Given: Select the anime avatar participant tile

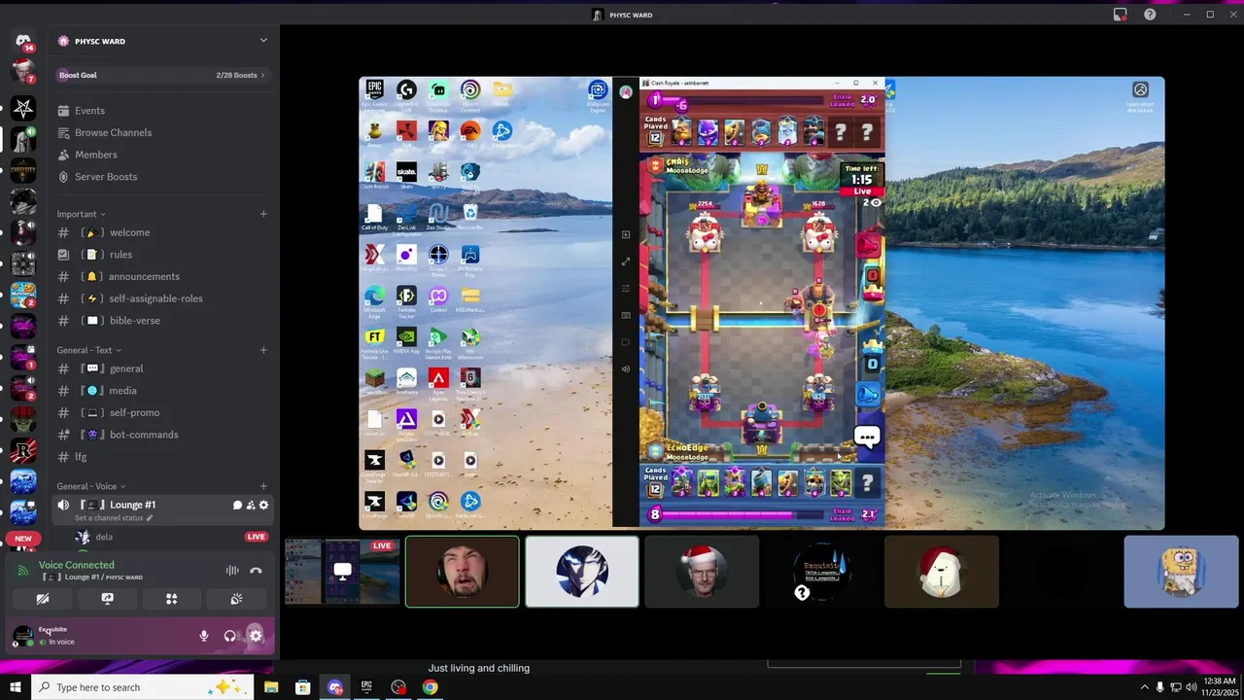Looking at the screenshot, I should tap(582, 572).
